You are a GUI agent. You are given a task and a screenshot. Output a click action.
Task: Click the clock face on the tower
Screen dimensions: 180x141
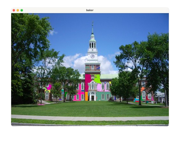92,56
